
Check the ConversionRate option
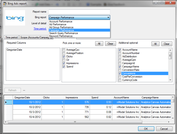click(x=120, y=70)
